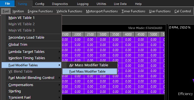Viewport: 194px width, 100px height.
Task: Select Global Trim entry
Action: (x=32, y=45)
